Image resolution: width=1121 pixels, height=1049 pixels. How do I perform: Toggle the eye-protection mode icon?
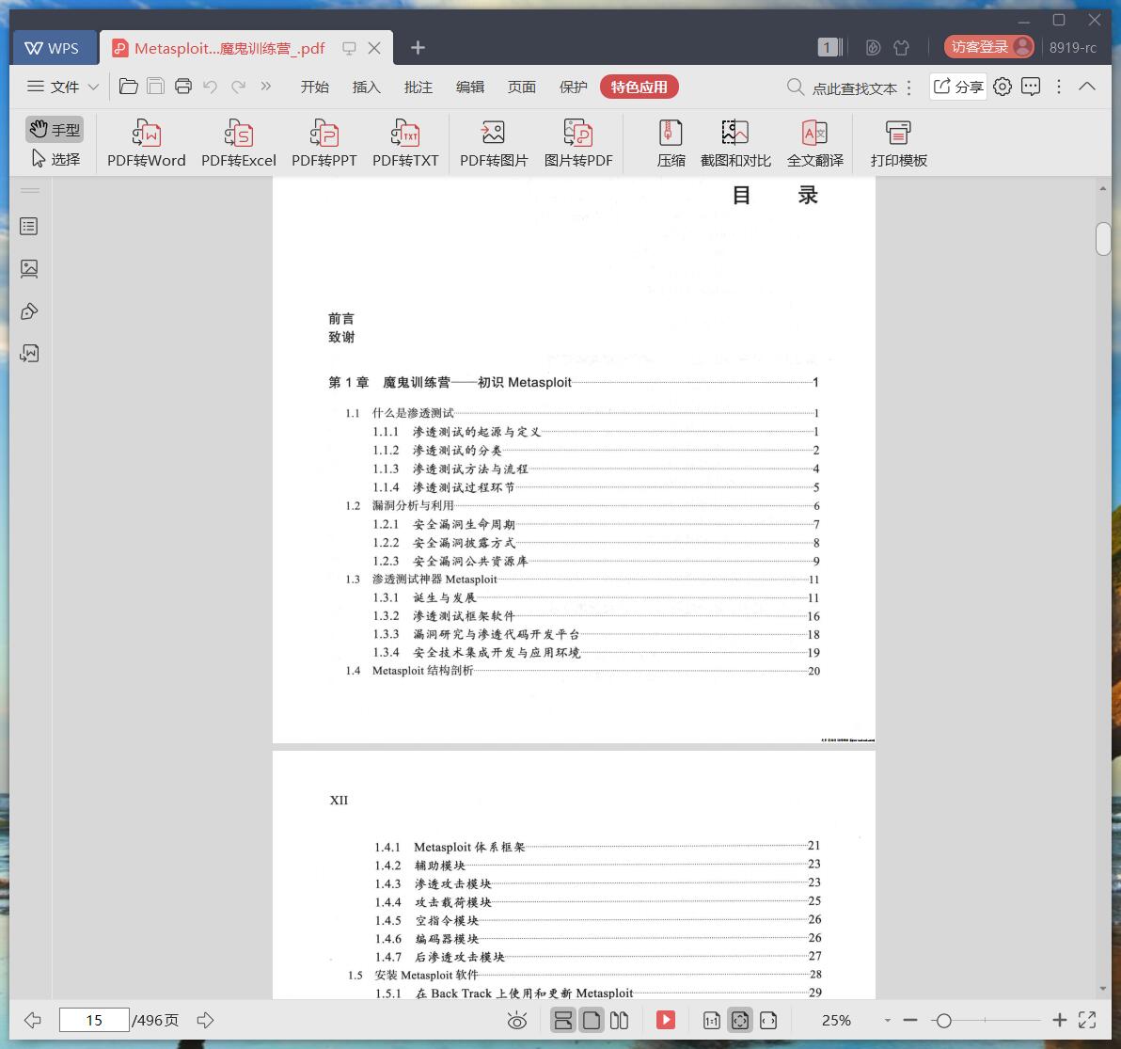click(x=517, y=1021)
